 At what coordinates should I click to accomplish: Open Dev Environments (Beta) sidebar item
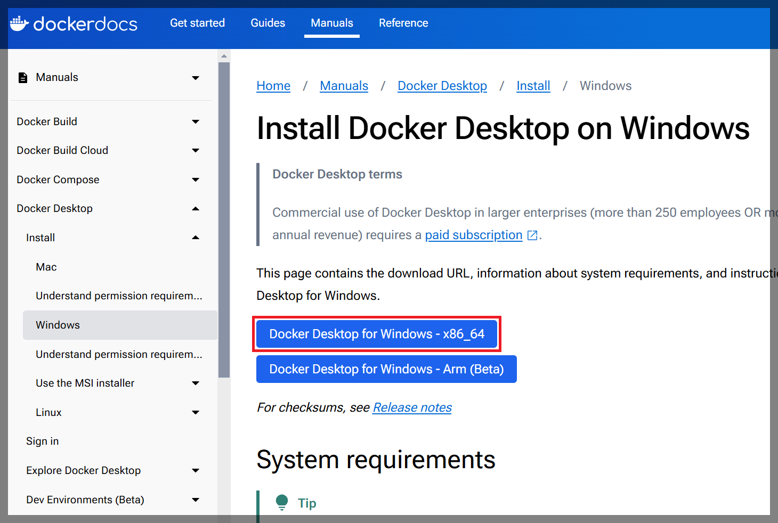[x=85, y=500]
